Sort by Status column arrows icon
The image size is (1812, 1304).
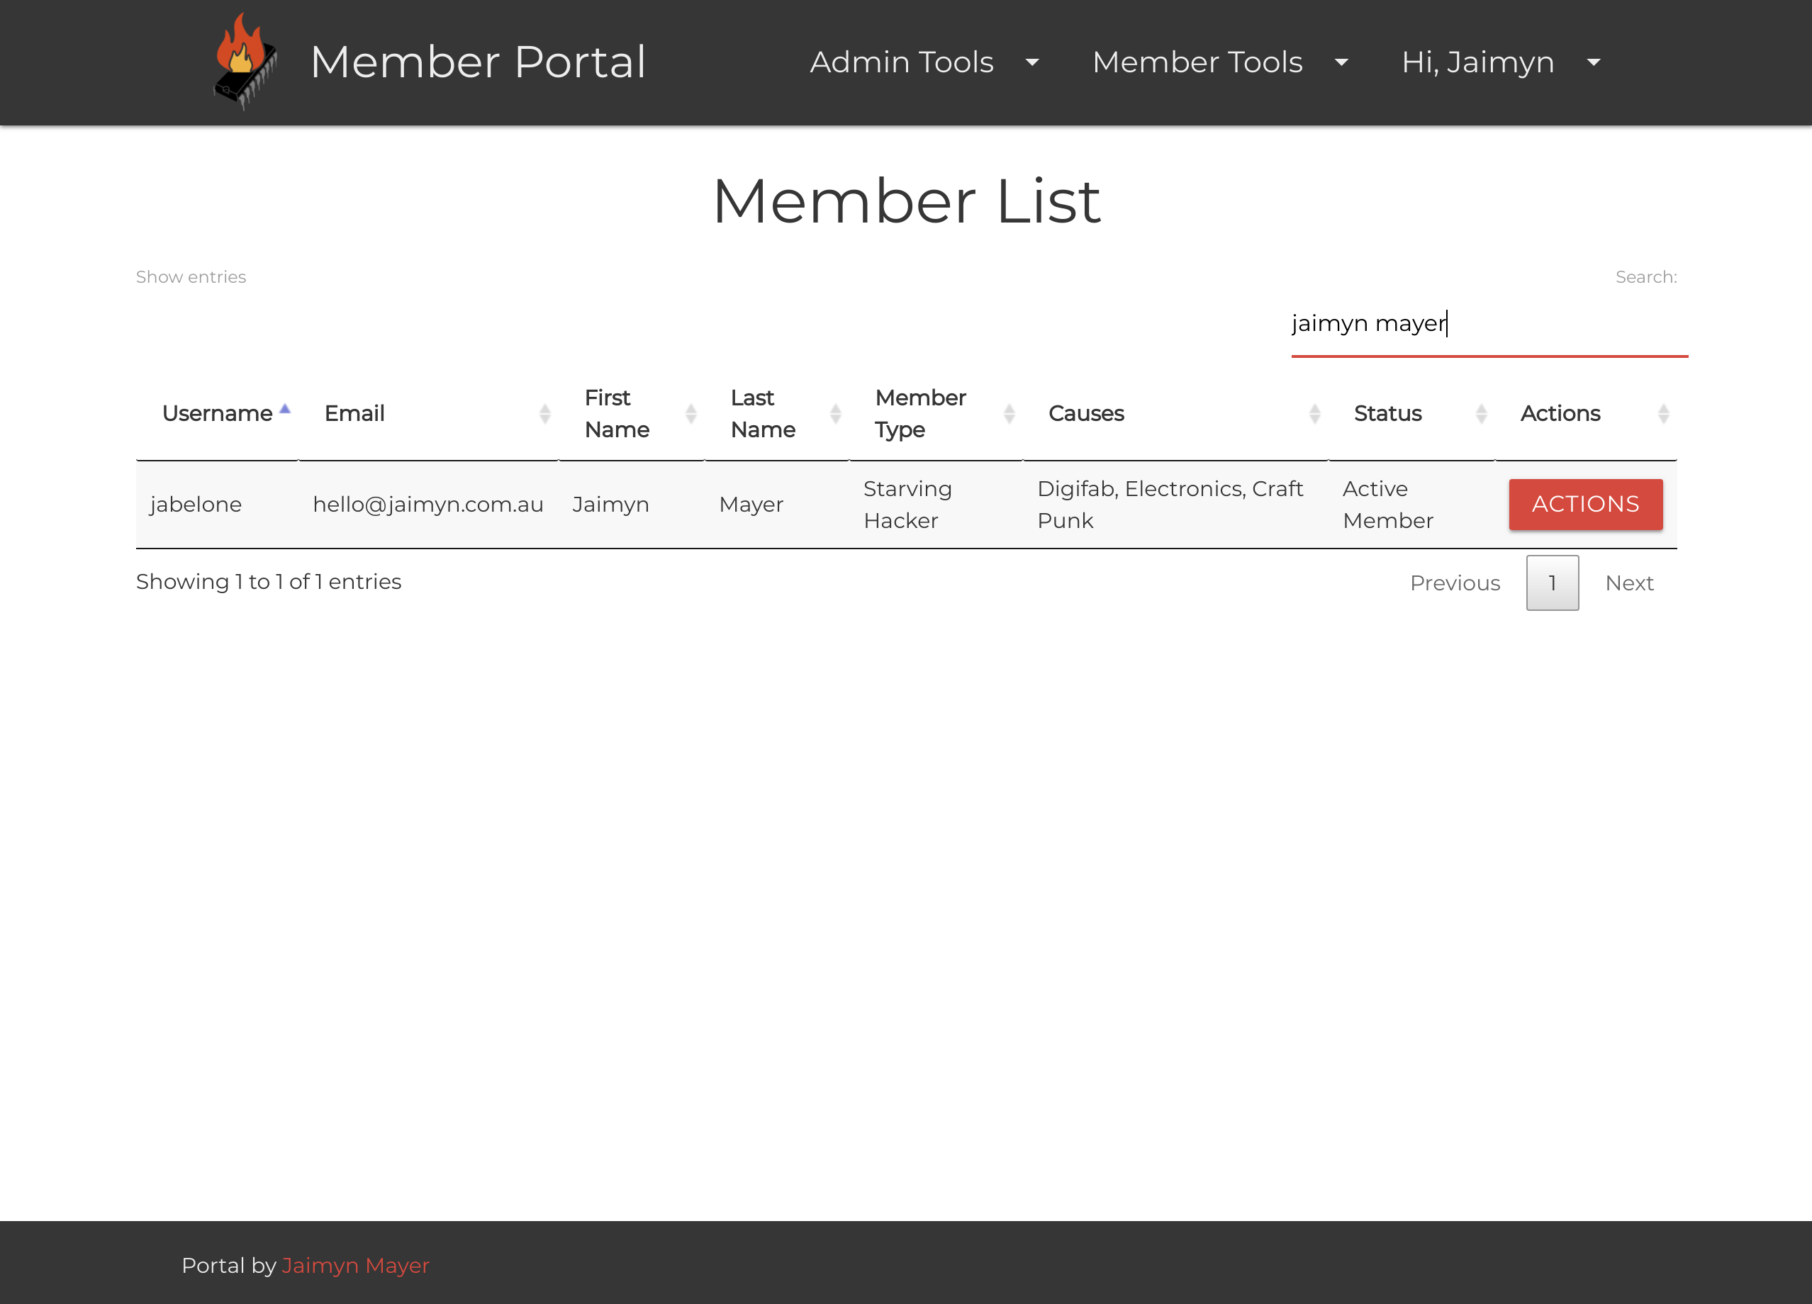pos(1481,414)
